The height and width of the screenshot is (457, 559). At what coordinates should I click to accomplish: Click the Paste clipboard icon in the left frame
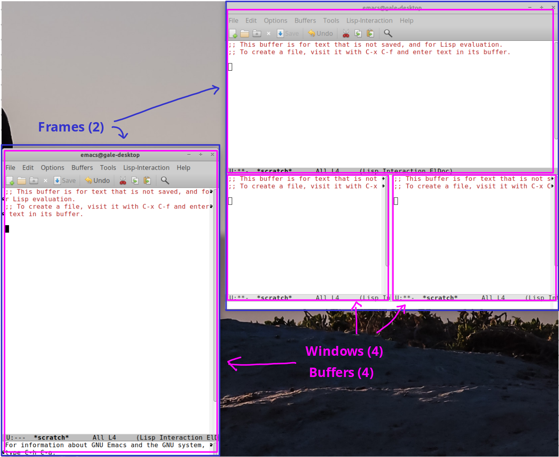click(x=147, y=181)
